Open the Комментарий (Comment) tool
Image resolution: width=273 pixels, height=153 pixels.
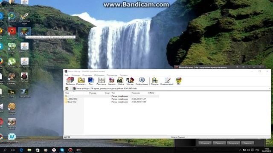[167, 81]
